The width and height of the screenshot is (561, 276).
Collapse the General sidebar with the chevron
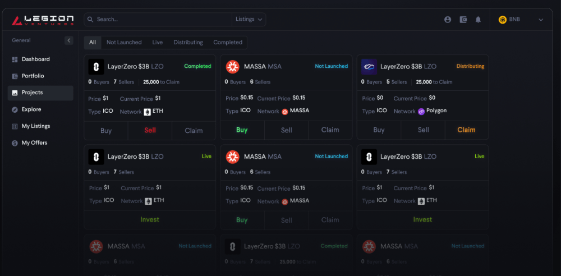click(x=68, y=40)
